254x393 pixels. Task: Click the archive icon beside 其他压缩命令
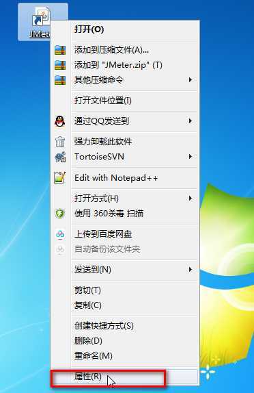point(60,80)
